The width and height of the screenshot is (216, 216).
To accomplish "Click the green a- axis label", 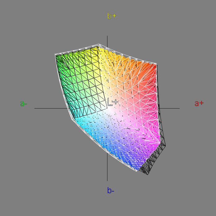I will tap(23, 103).
